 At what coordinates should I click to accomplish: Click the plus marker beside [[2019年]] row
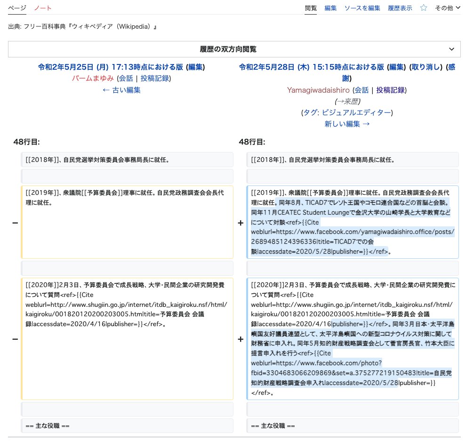click(x=241, y=223)
